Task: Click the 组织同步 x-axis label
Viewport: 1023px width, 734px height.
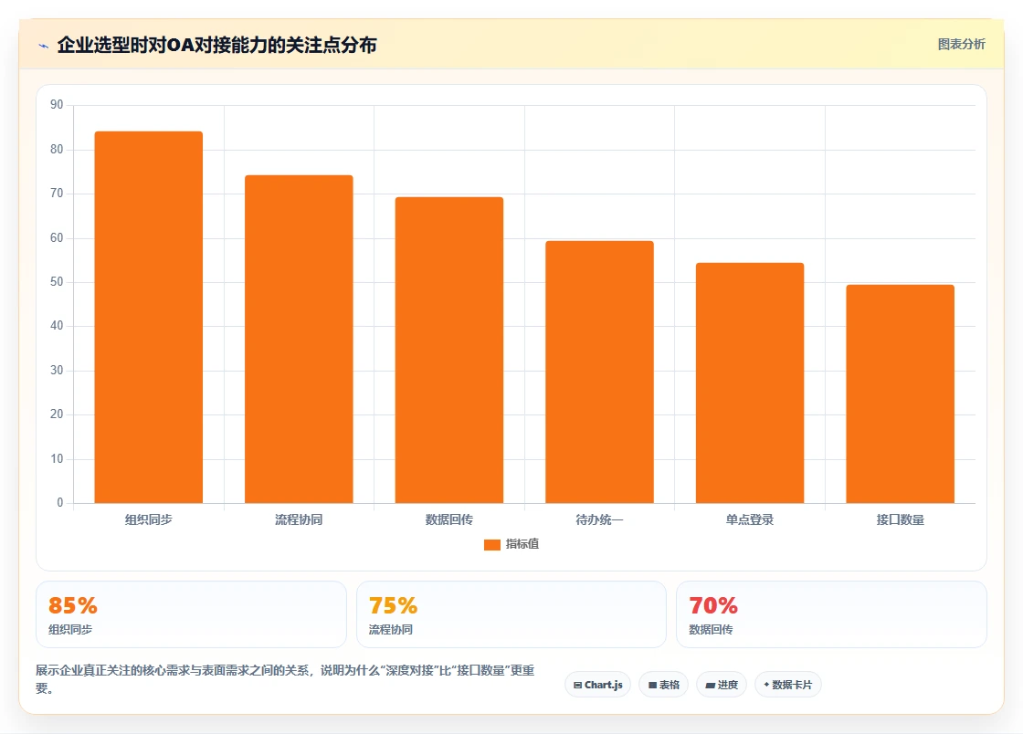Action: click(x=149, y=519)
